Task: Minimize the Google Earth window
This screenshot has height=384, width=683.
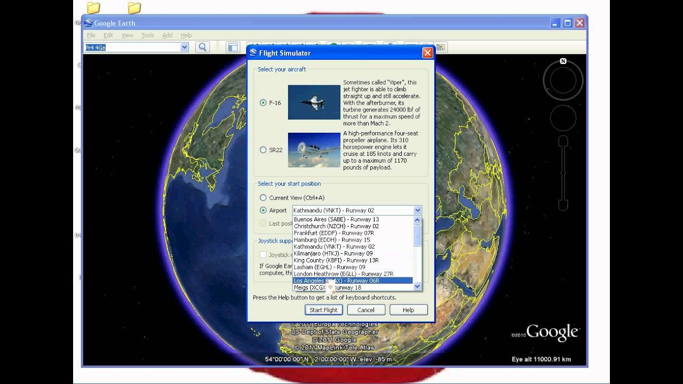Action: [556, 23]
